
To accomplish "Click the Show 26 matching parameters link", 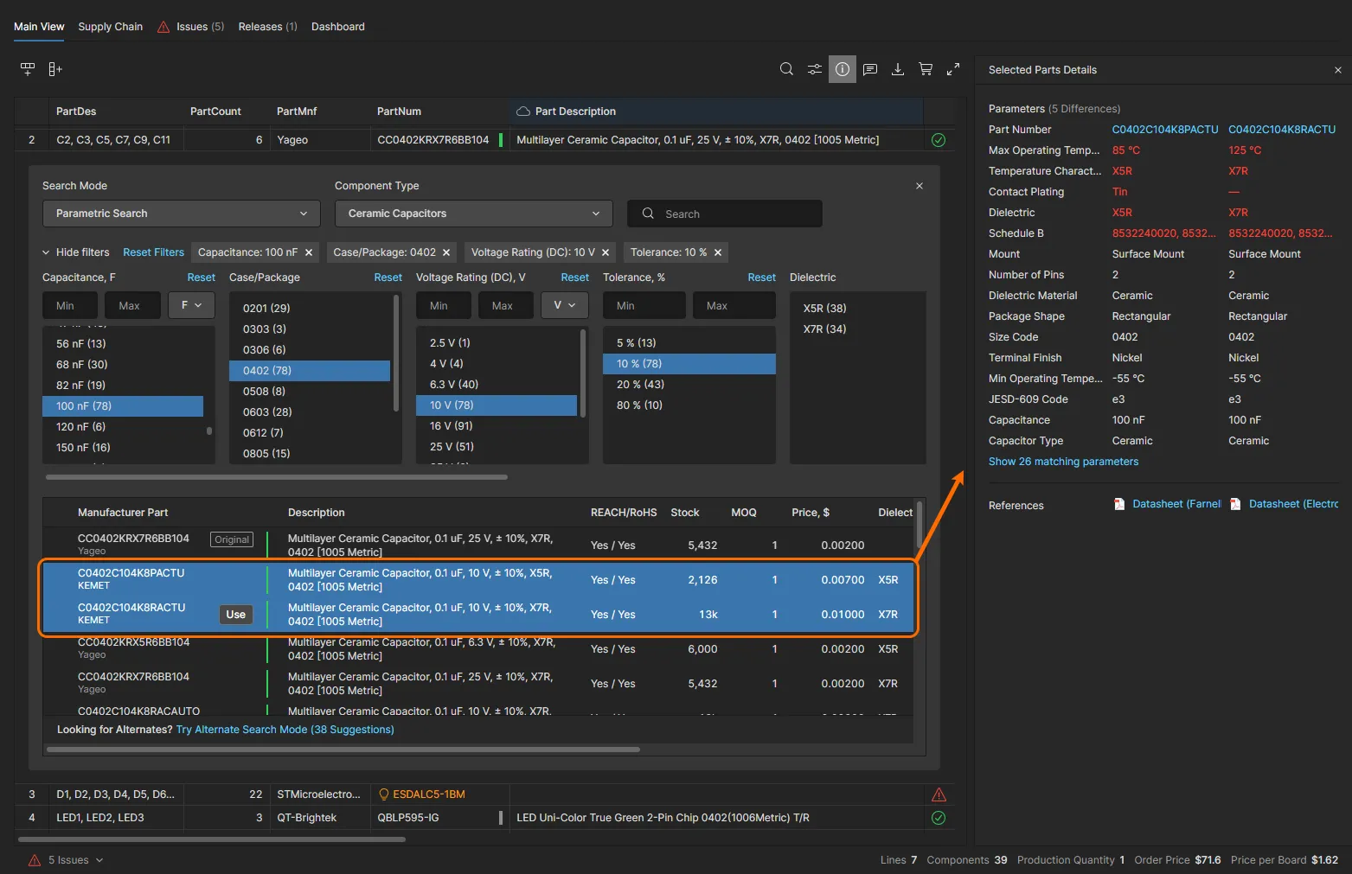I will pyautogui.click(x=1063, y=462).
